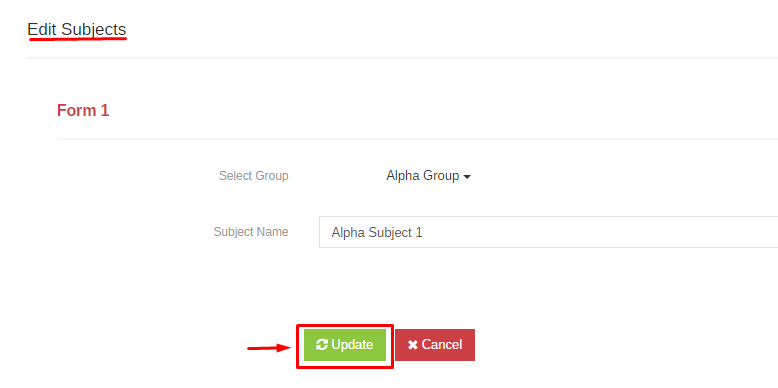Save changes with the green Update button
The image size is (778, 388).
pyautogui.click(x=345, y=345)
